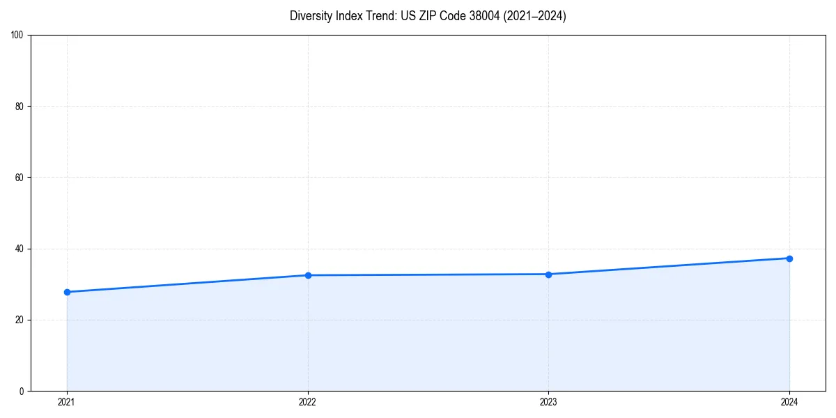The width and height of the screenshot is (836, 418).
Task: Select the 2022 data point marker
Action: coord(308,274)
